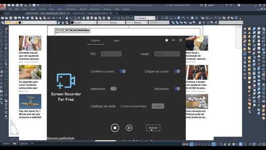
Task: Toggle the 'Microfone' switch
Action: pos(177,89)
